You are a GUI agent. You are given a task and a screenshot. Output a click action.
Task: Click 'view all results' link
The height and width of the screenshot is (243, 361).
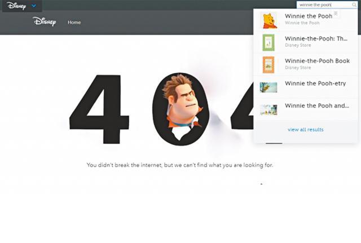pyautogui.click(x=306, y=130)
